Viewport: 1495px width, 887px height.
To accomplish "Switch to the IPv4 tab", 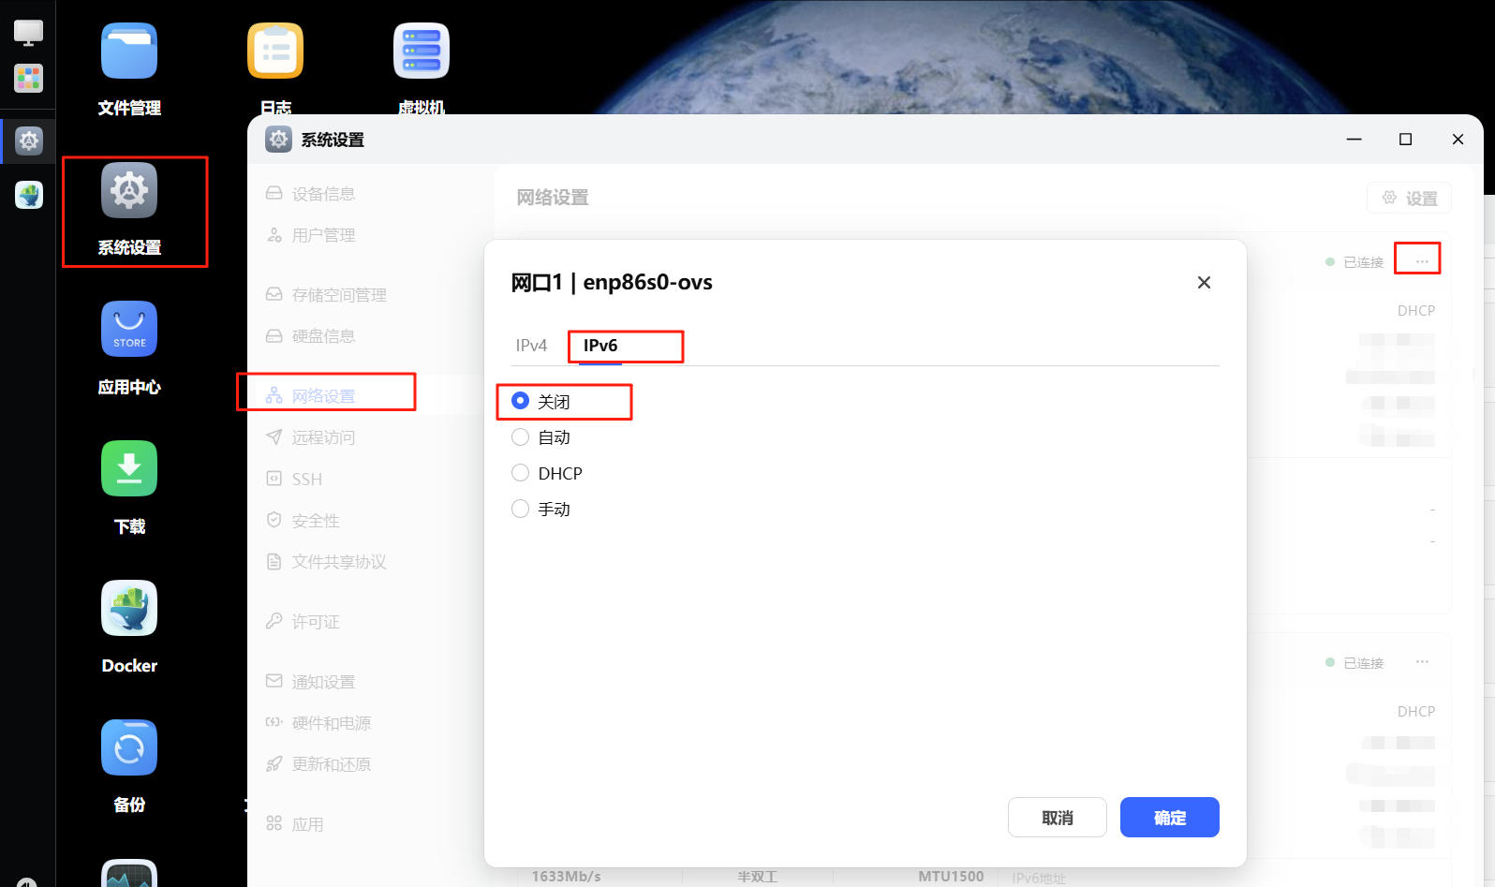I will pos(531,346).
